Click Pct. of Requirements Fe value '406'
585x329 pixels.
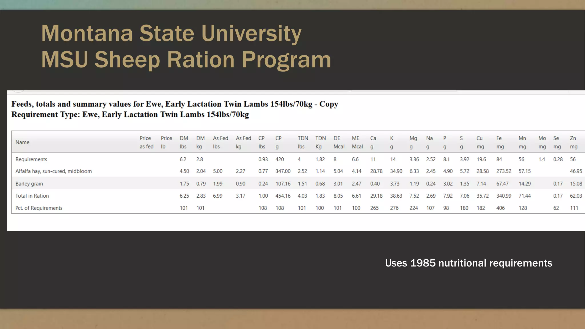tap(500, 208)
